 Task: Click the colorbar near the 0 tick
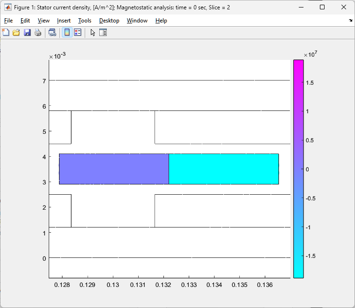pyautogui.click(x=298, y=169)
